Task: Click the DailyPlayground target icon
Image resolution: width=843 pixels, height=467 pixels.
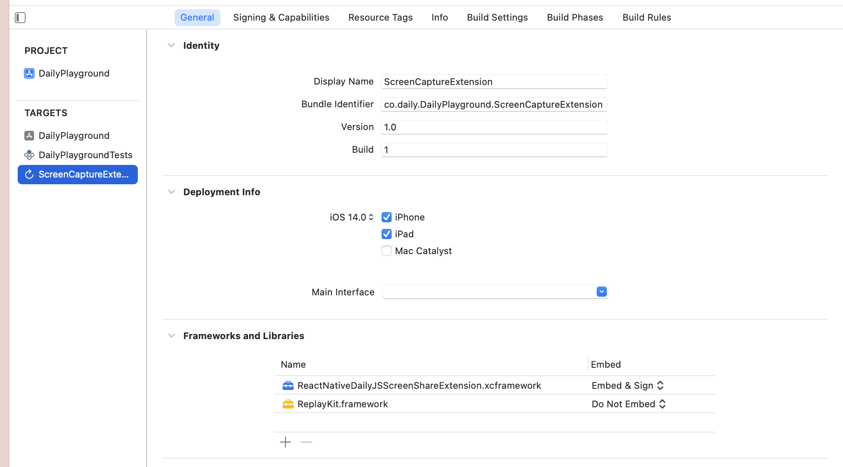Action: tap(29, 135)
